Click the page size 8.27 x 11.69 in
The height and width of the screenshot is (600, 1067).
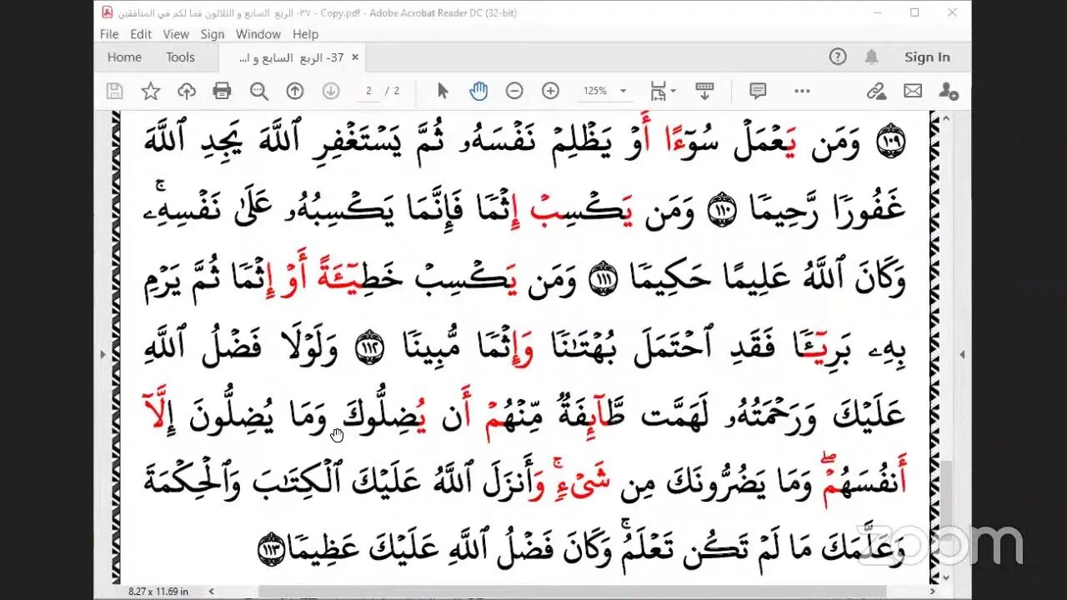158,591
